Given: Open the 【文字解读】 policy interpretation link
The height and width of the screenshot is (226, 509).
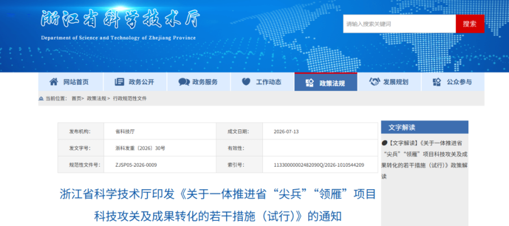Looking at the screenshot, I should pyautogui.click(x=424, y=159).
